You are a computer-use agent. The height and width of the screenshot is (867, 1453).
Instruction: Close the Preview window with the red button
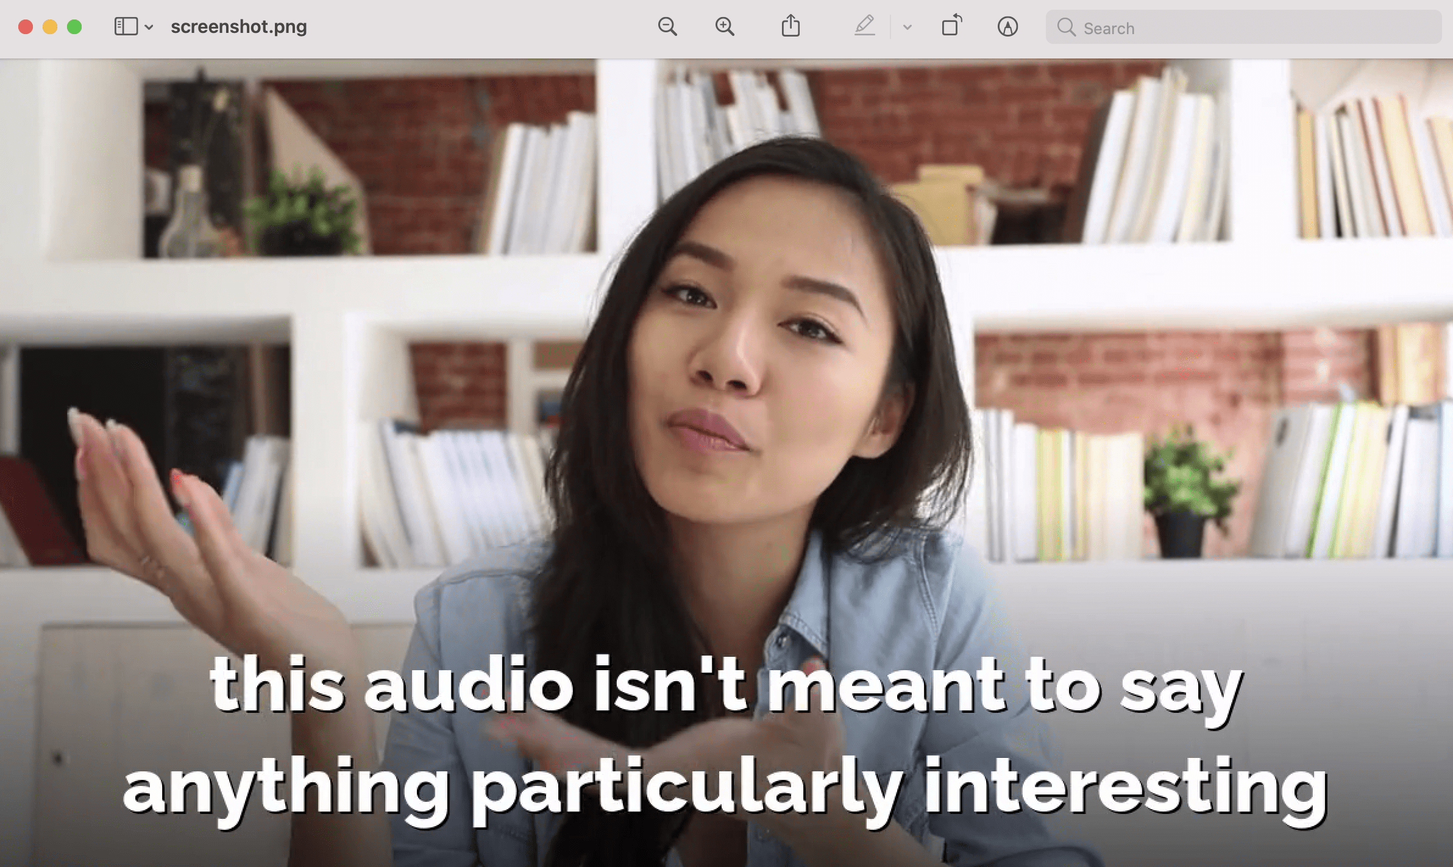coord(26,27)
